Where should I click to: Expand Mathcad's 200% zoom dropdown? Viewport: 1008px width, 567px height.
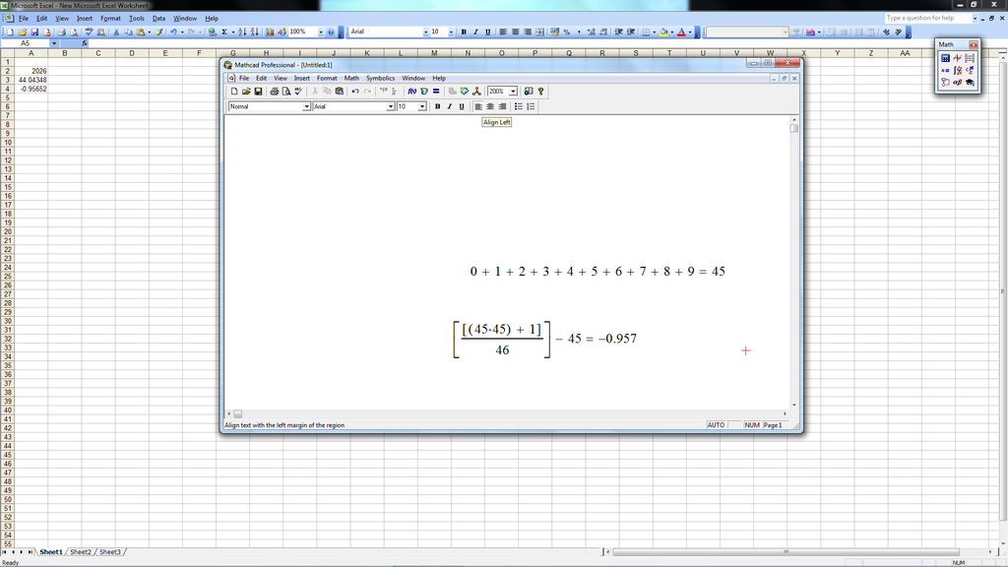[513, 92]
